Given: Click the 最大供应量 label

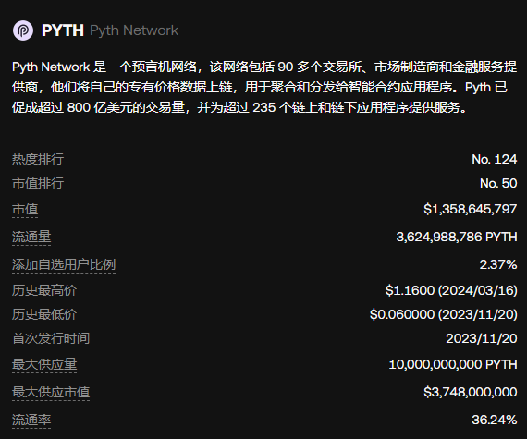Looking at the screenshot, I should [x=44, y=365].
